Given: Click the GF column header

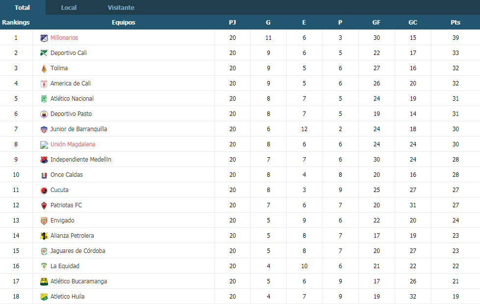Looking at the screenshot, I should pos(376,23).
